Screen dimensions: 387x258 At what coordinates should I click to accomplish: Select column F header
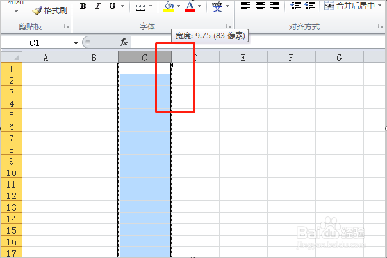292,58
